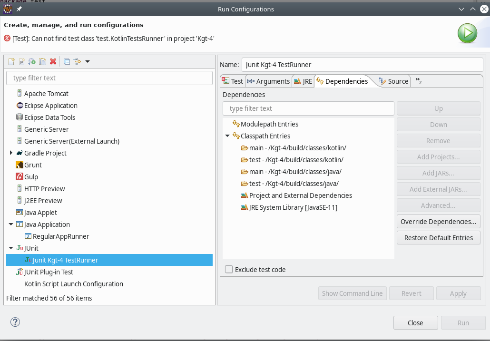Focus the configuration Name field
Screen dimensions: 490x341
362,65
